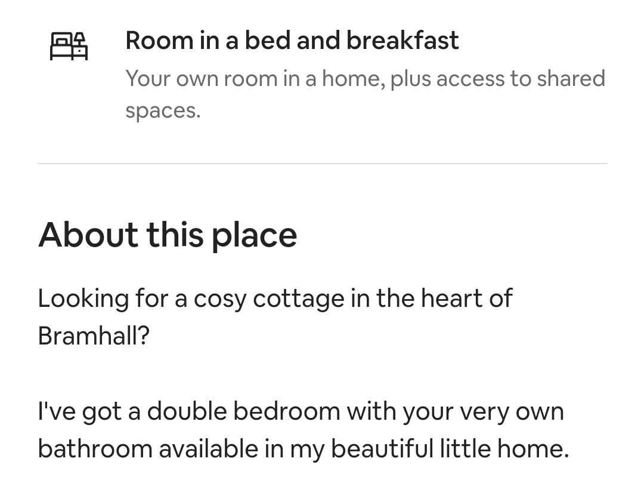Click the words 'little home.' ending the paragraph

point(504,448)
